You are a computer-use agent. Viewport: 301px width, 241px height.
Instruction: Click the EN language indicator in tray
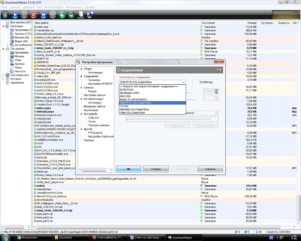click(x=271, y=237)
